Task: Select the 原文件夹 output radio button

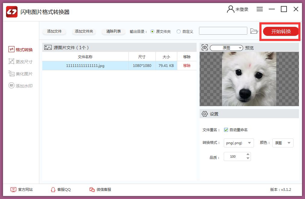Action: coord(152,31)
